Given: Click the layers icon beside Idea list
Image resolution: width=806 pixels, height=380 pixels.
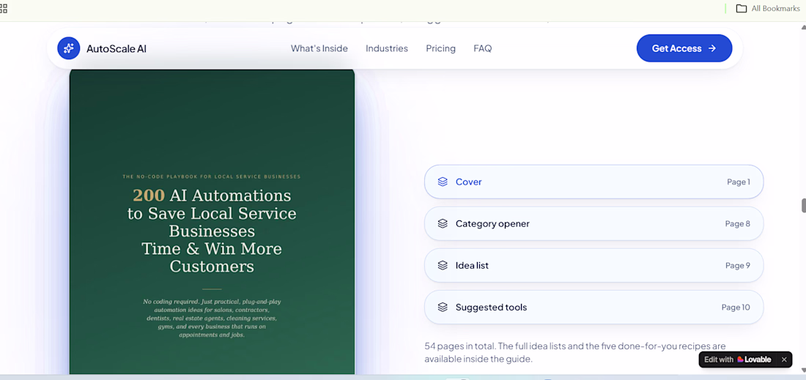Looking at the screenshot, I should pyautogui.click(x=443, y=266).
